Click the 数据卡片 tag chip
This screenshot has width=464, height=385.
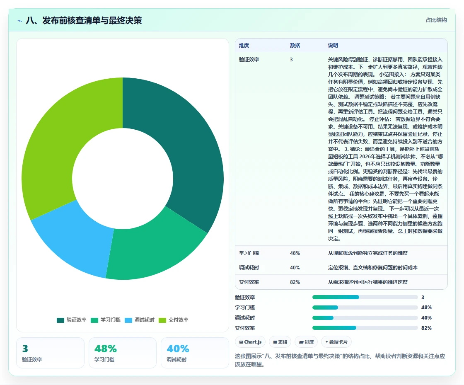(336, 342)
